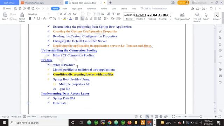Image resolution: width=224 pixels, height=126 pixels.
Task: Cut the selected text
Action: (x=13, y=14)
